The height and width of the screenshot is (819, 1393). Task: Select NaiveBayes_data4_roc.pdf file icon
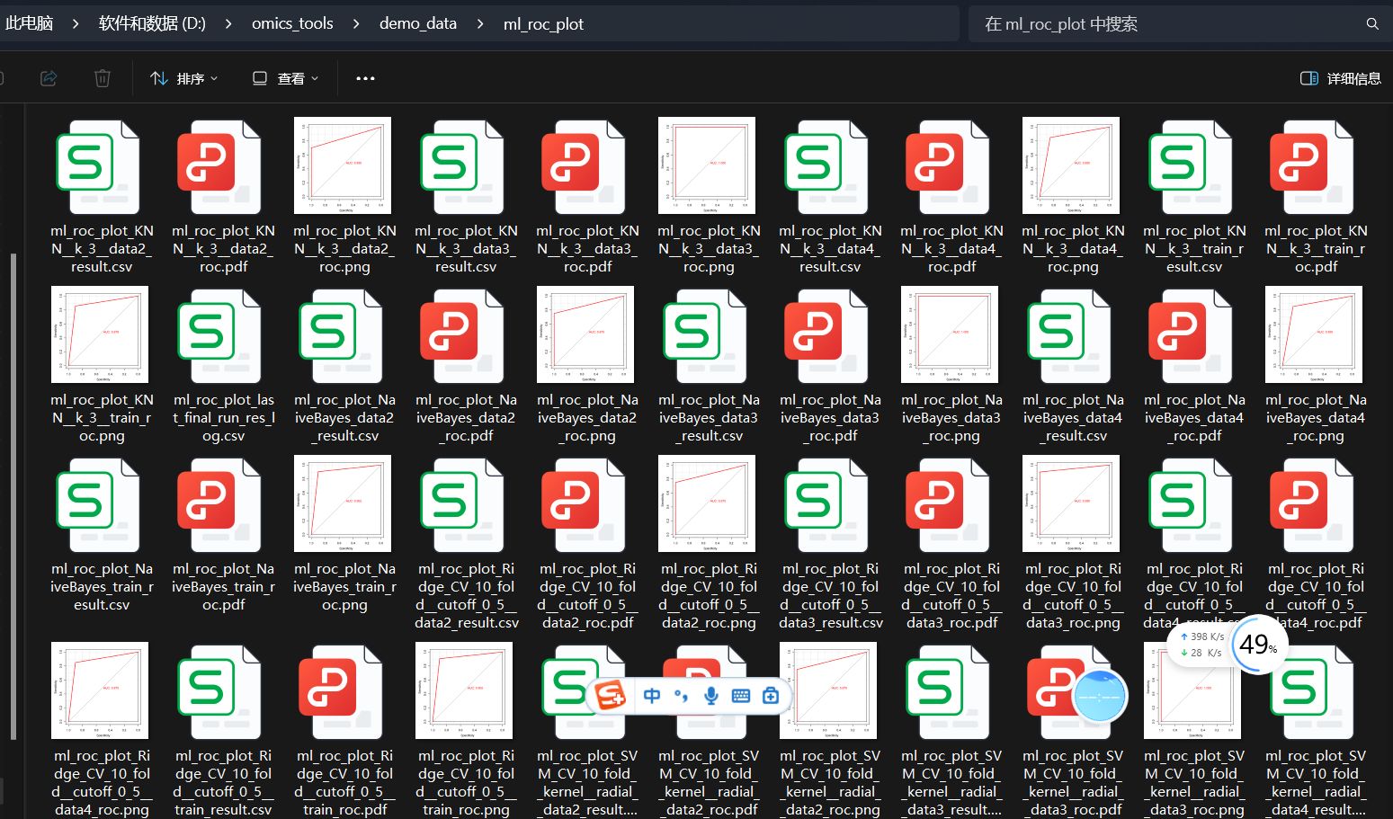click(x=1192, y=336)
